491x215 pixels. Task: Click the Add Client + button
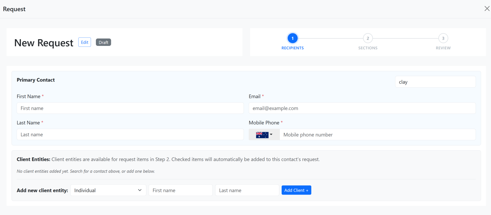(296, 190)
